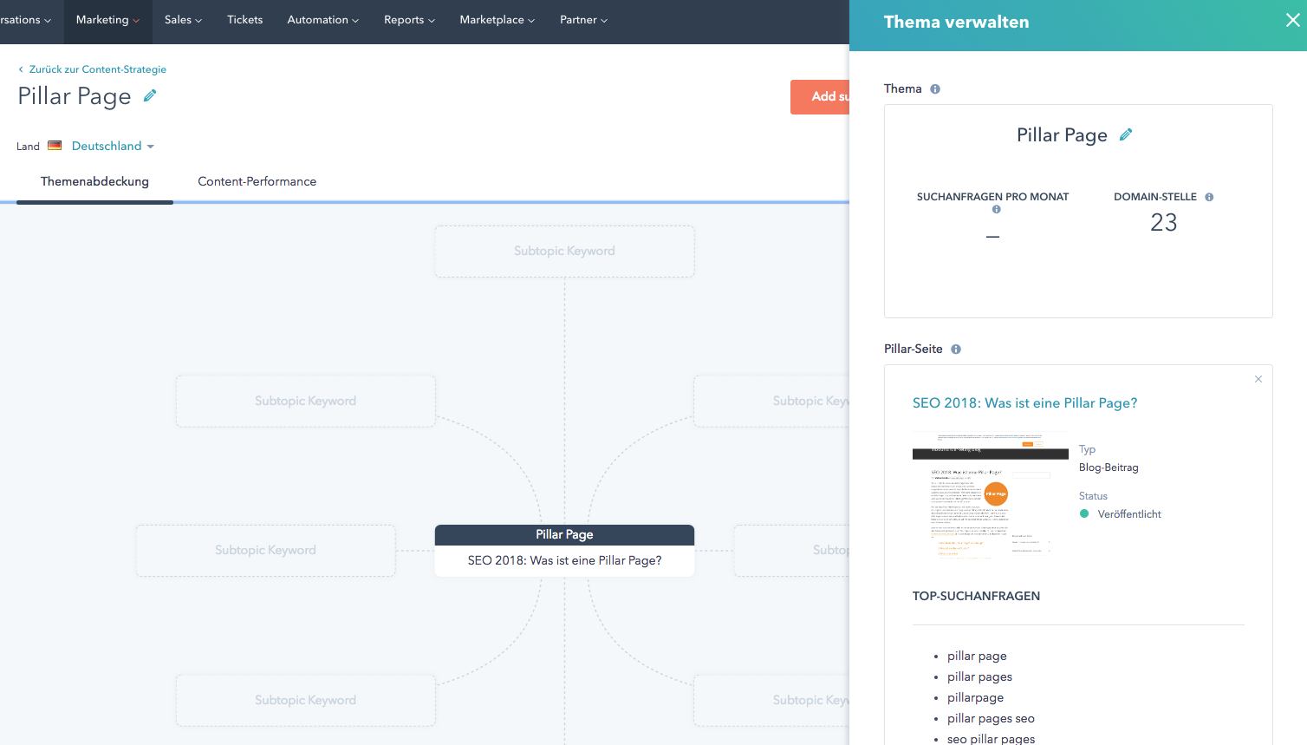
Task: Open the Partner menu
Action: click(x=583, y=20)
